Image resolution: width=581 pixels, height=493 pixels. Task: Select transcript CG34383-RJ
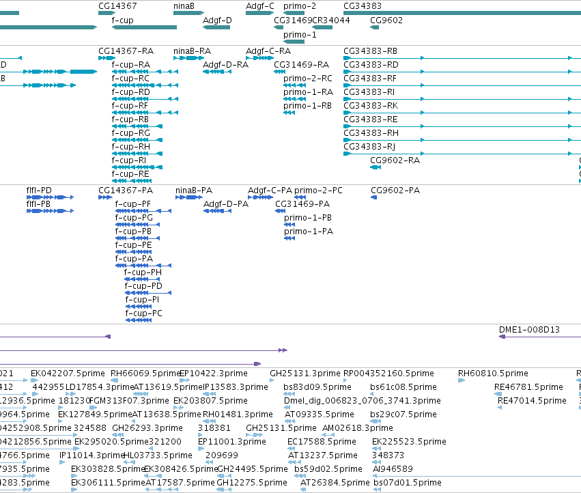click(369, 147)
